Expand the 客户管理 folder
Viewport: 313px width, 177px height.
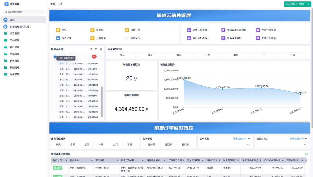(24, 47)
